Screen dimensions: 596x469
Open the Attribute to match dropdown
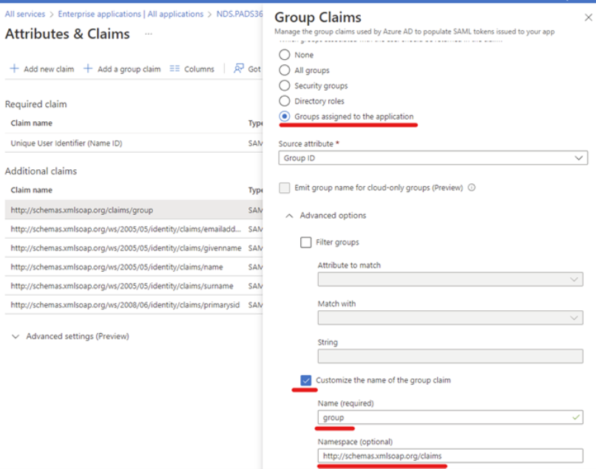pos(450,279)
